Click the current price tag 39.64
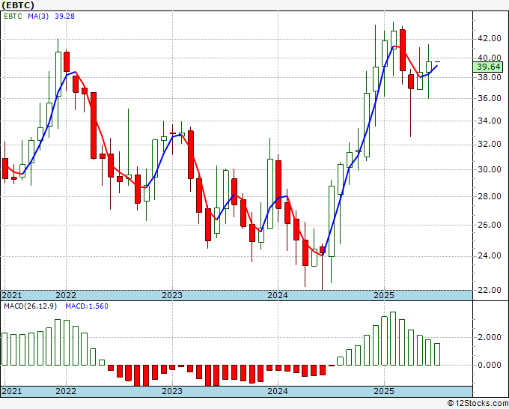The image size is (509, 409). pos(489,67)
